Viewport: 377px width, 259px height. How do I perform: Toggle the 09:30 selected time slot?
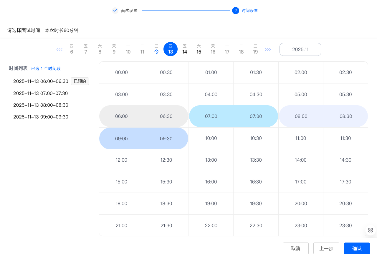click(x=166, y=138)
